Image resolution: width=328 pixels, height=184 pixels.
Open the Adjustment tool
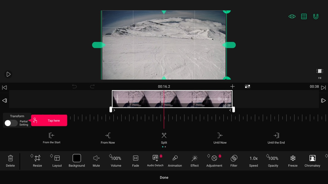pyautogui.click(x=214, y=161)
